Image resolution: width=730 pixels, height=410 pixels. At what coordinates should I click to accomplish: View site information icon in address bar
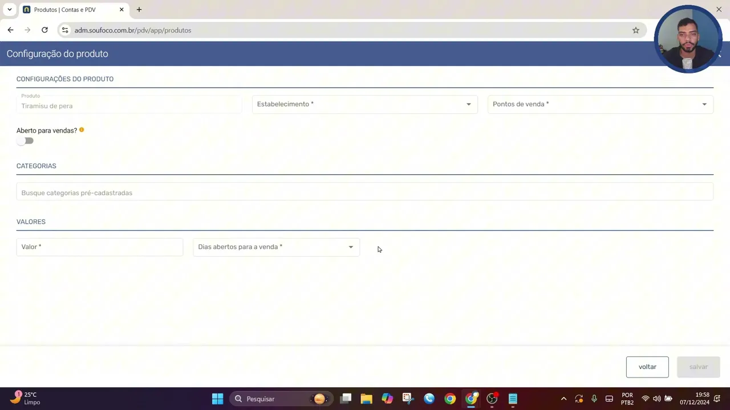click(x=65, y=30)
